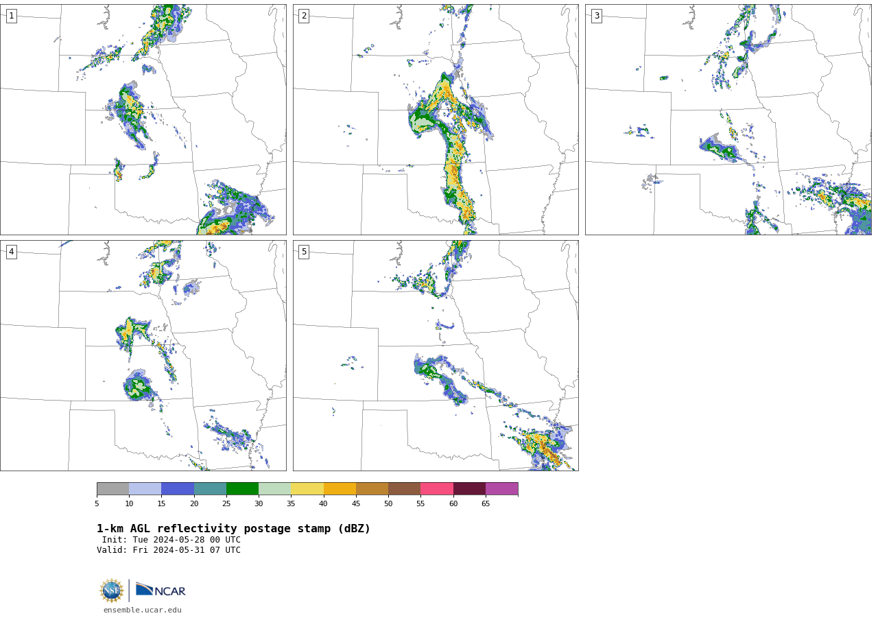This screenshot has height=618, width=878.
Task: Click the NSF logo icon
Action: pyautogui.click(x=112, y=591)
